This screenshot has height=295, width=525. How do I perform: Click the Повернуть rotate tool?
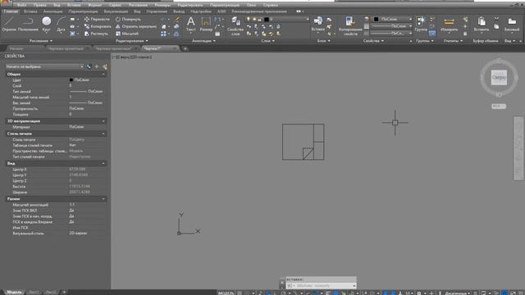(x=128, y=20)
